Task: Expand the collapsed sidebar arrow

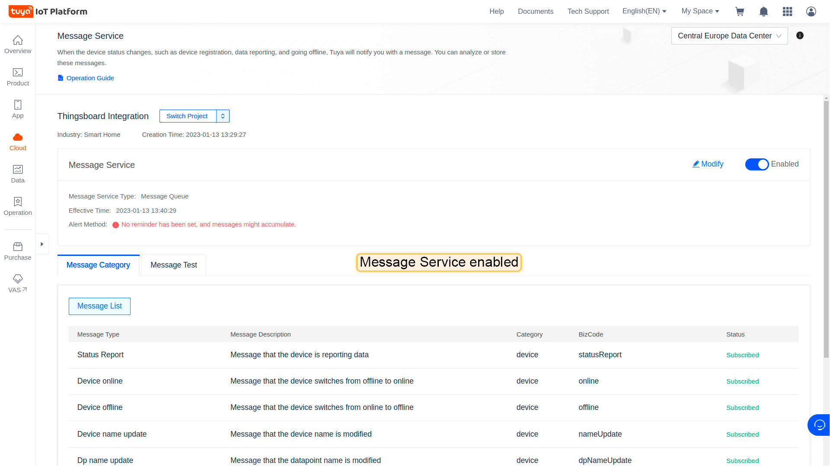Action: coord(42,244)
